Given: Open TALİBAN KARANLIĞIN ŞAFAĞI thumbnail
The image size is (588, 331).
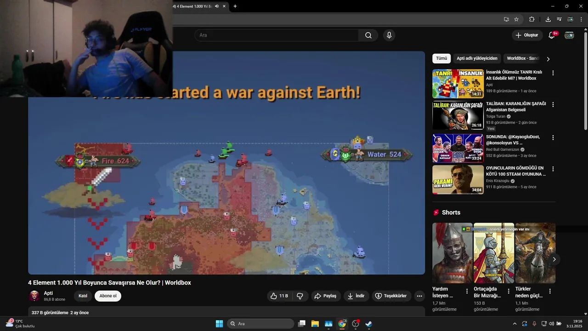Looking at the screenshot, I should (x=458, y=116).
